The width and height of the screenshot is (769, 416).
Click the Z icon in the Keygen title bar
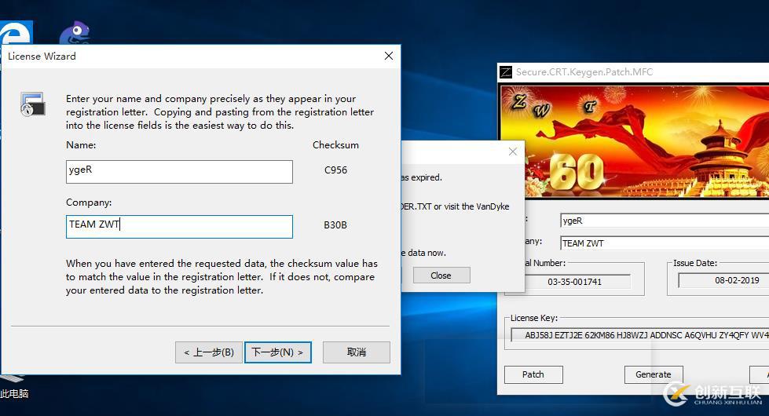506,72
